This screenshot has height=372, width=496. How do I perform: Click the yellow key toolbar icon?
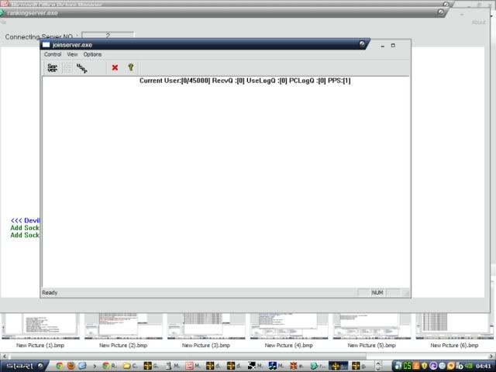click(x=131, y=68)
